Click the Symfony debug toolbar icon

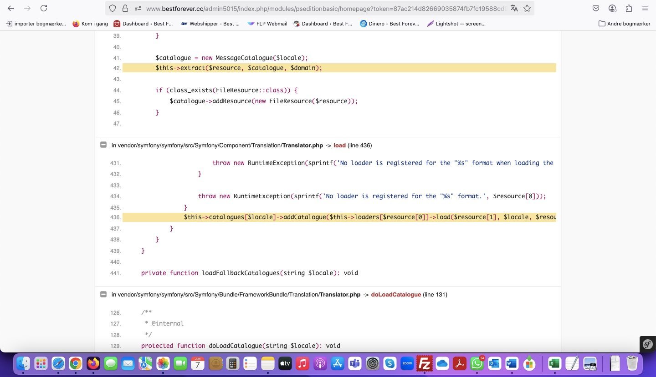[647, 344]
